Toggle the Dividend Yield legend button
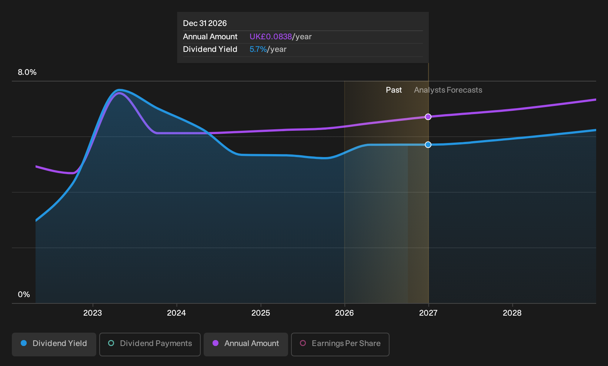This screenshot has height=366, width=608. point(54,344)
